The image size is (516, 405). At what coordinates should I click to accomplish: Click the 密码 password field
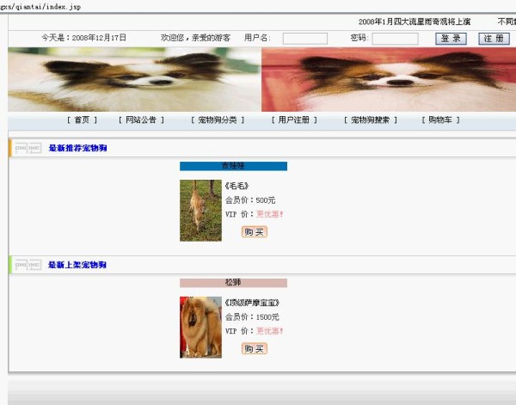(396, 39)
